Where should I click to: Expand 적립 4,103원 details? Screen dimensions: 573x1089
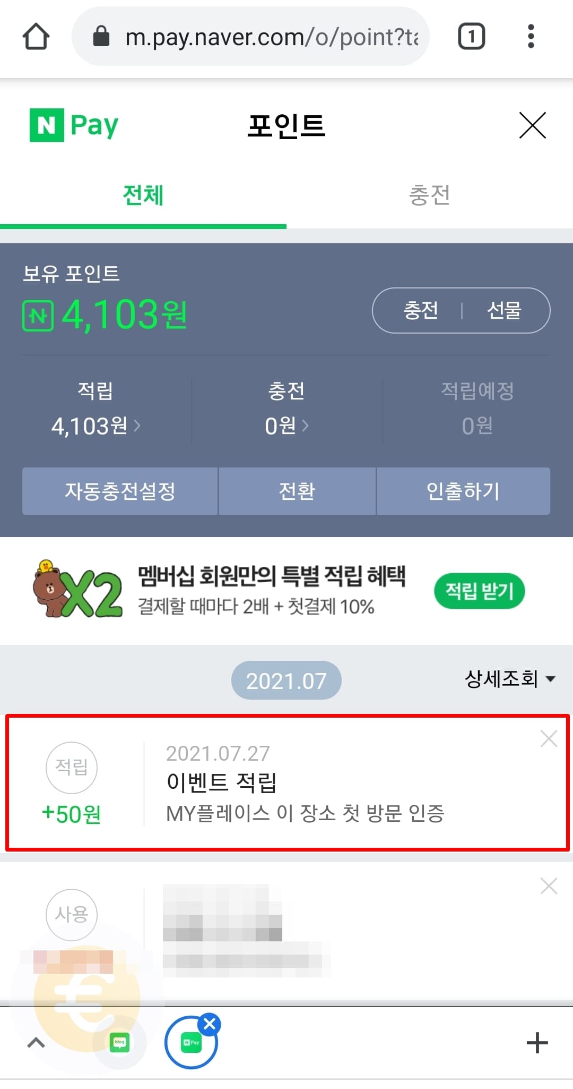pos(95,426)
